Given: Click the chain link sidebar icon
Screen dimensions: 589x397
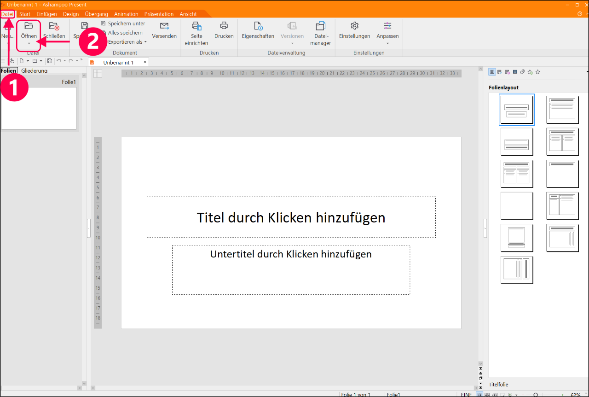Looking at the screenshot, I should click(523, 72).
